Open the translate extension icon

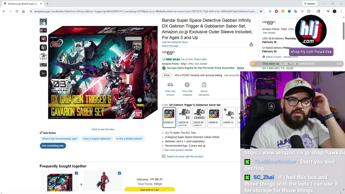296,11
